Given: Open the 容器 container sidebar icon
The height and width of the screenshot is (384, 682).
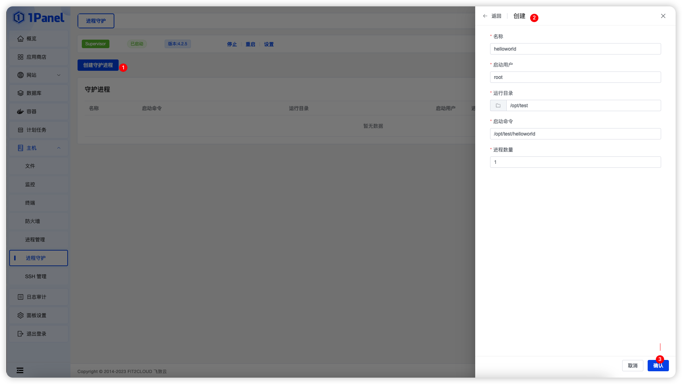Looking at the screenshot, I should [x=21, y=111].
